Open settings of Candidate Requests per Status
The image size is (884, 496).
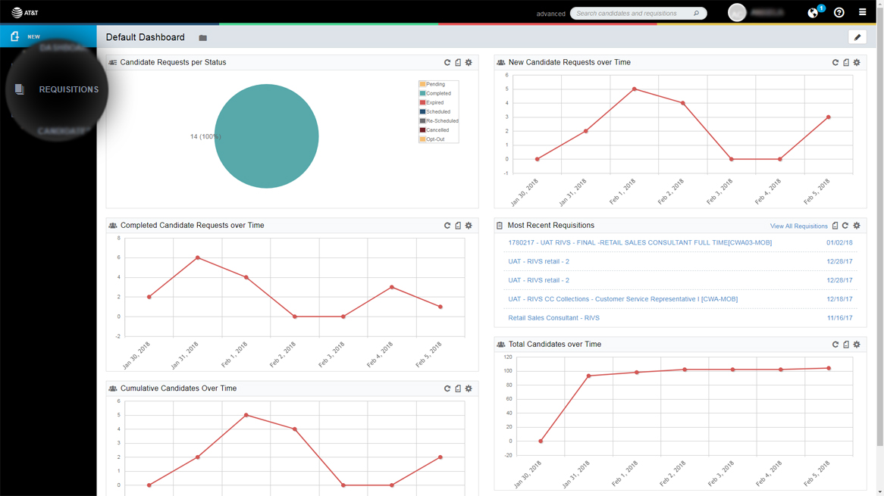tap(469, 63)
